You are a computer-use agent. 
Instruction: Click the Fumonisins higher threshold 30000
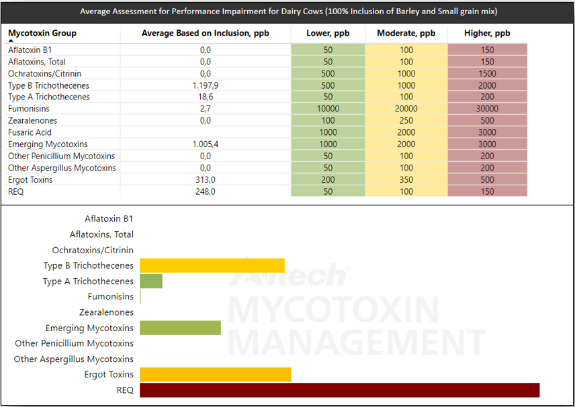pos(488,109)
